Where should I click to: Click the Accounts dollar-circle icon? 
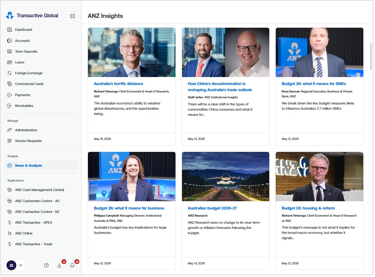[x=10, y=41]
